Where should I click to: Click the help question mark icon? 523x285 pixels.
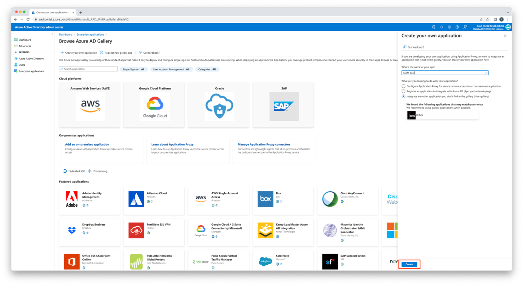coord(457,27)
